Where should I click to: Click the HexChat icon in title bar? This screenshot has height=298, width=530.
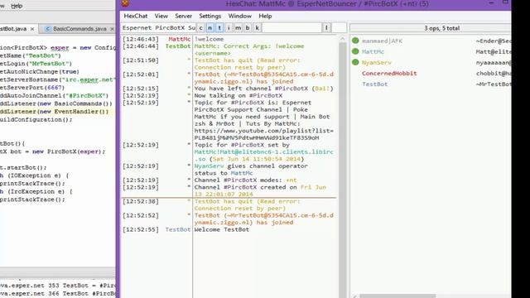coord(125,3)
